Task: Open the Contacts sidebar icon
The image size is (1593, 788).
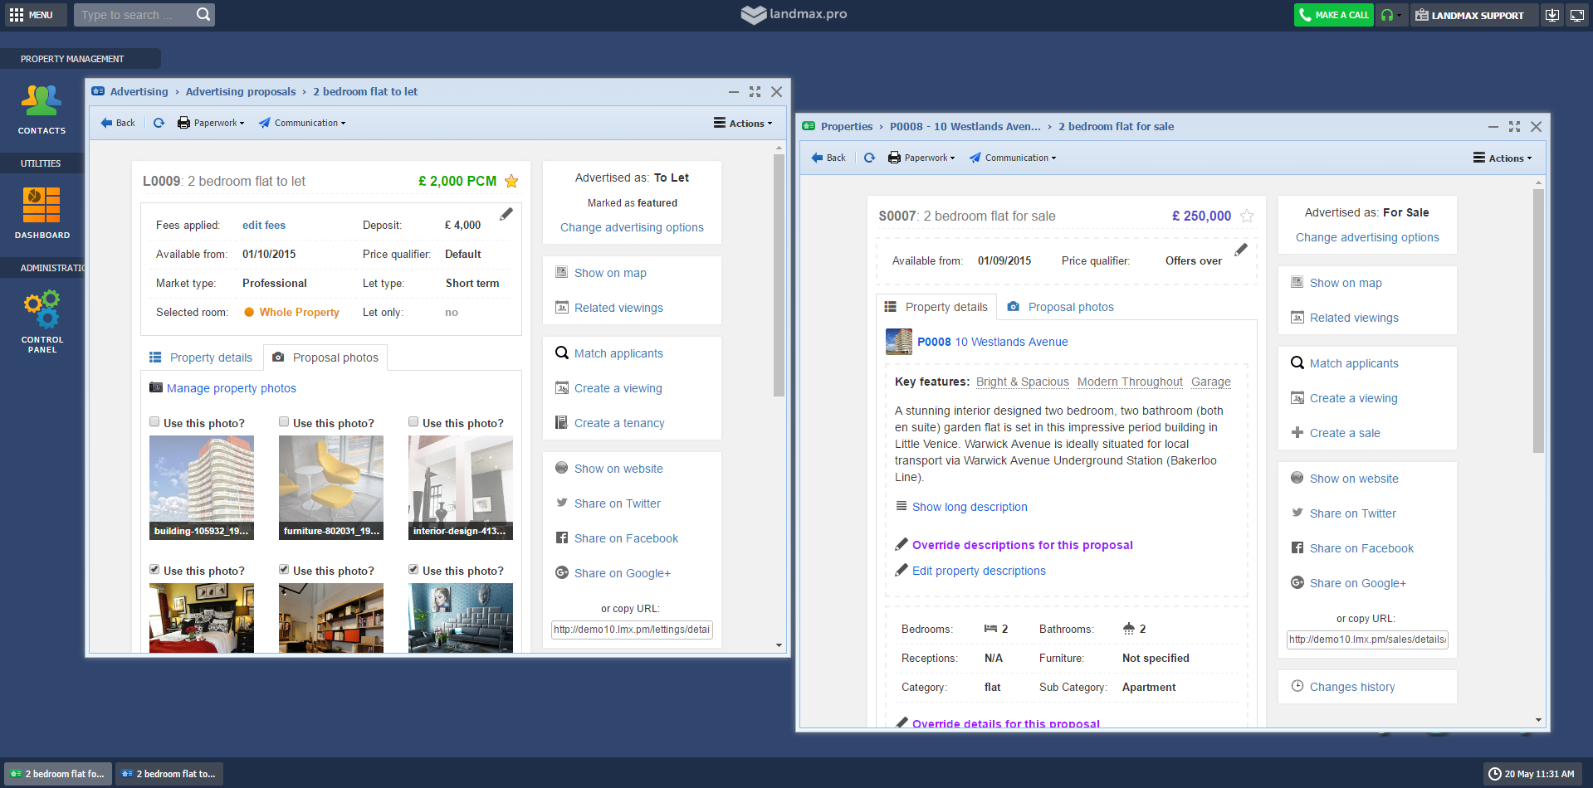Action: (x=42, y=109)
